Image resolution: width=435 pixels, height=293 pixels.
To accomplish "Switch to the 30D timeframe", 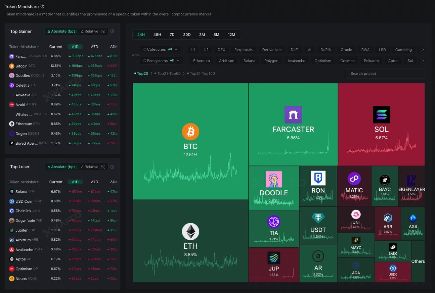I will [187, 35].
